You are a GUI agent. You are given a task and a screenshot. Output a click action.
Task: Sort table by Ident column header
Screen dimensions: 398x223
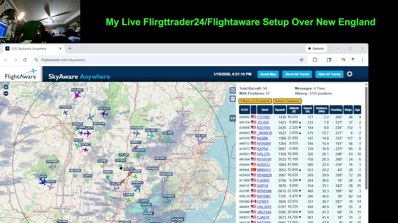click(265, 110)
